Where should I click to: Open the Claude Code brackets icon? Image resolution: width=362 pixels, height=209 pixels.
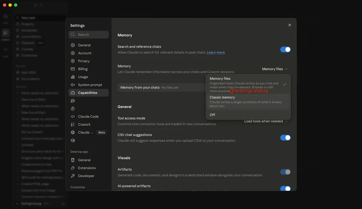[x=73, y=116]
